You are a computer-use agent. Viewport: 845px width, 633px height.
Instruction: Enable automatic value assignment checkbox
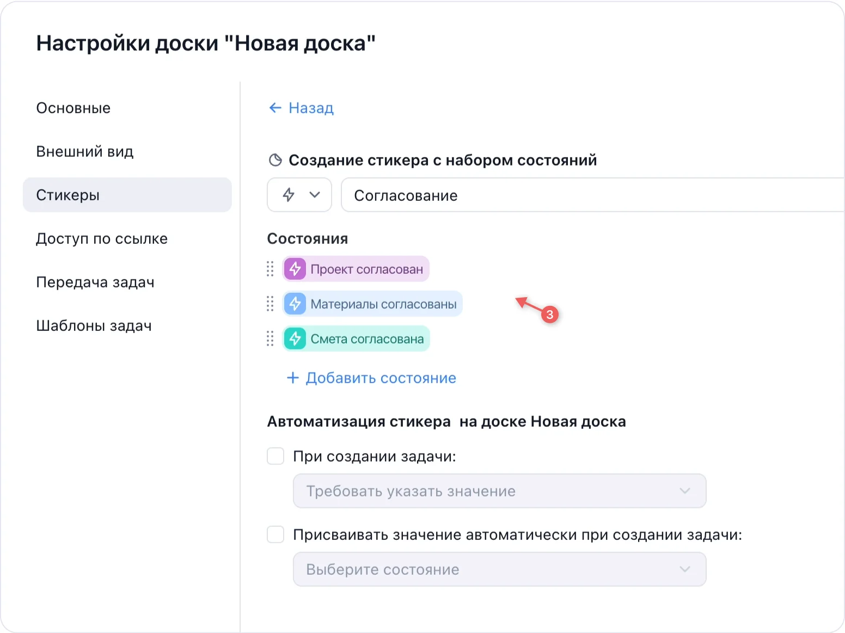(275, 534)
